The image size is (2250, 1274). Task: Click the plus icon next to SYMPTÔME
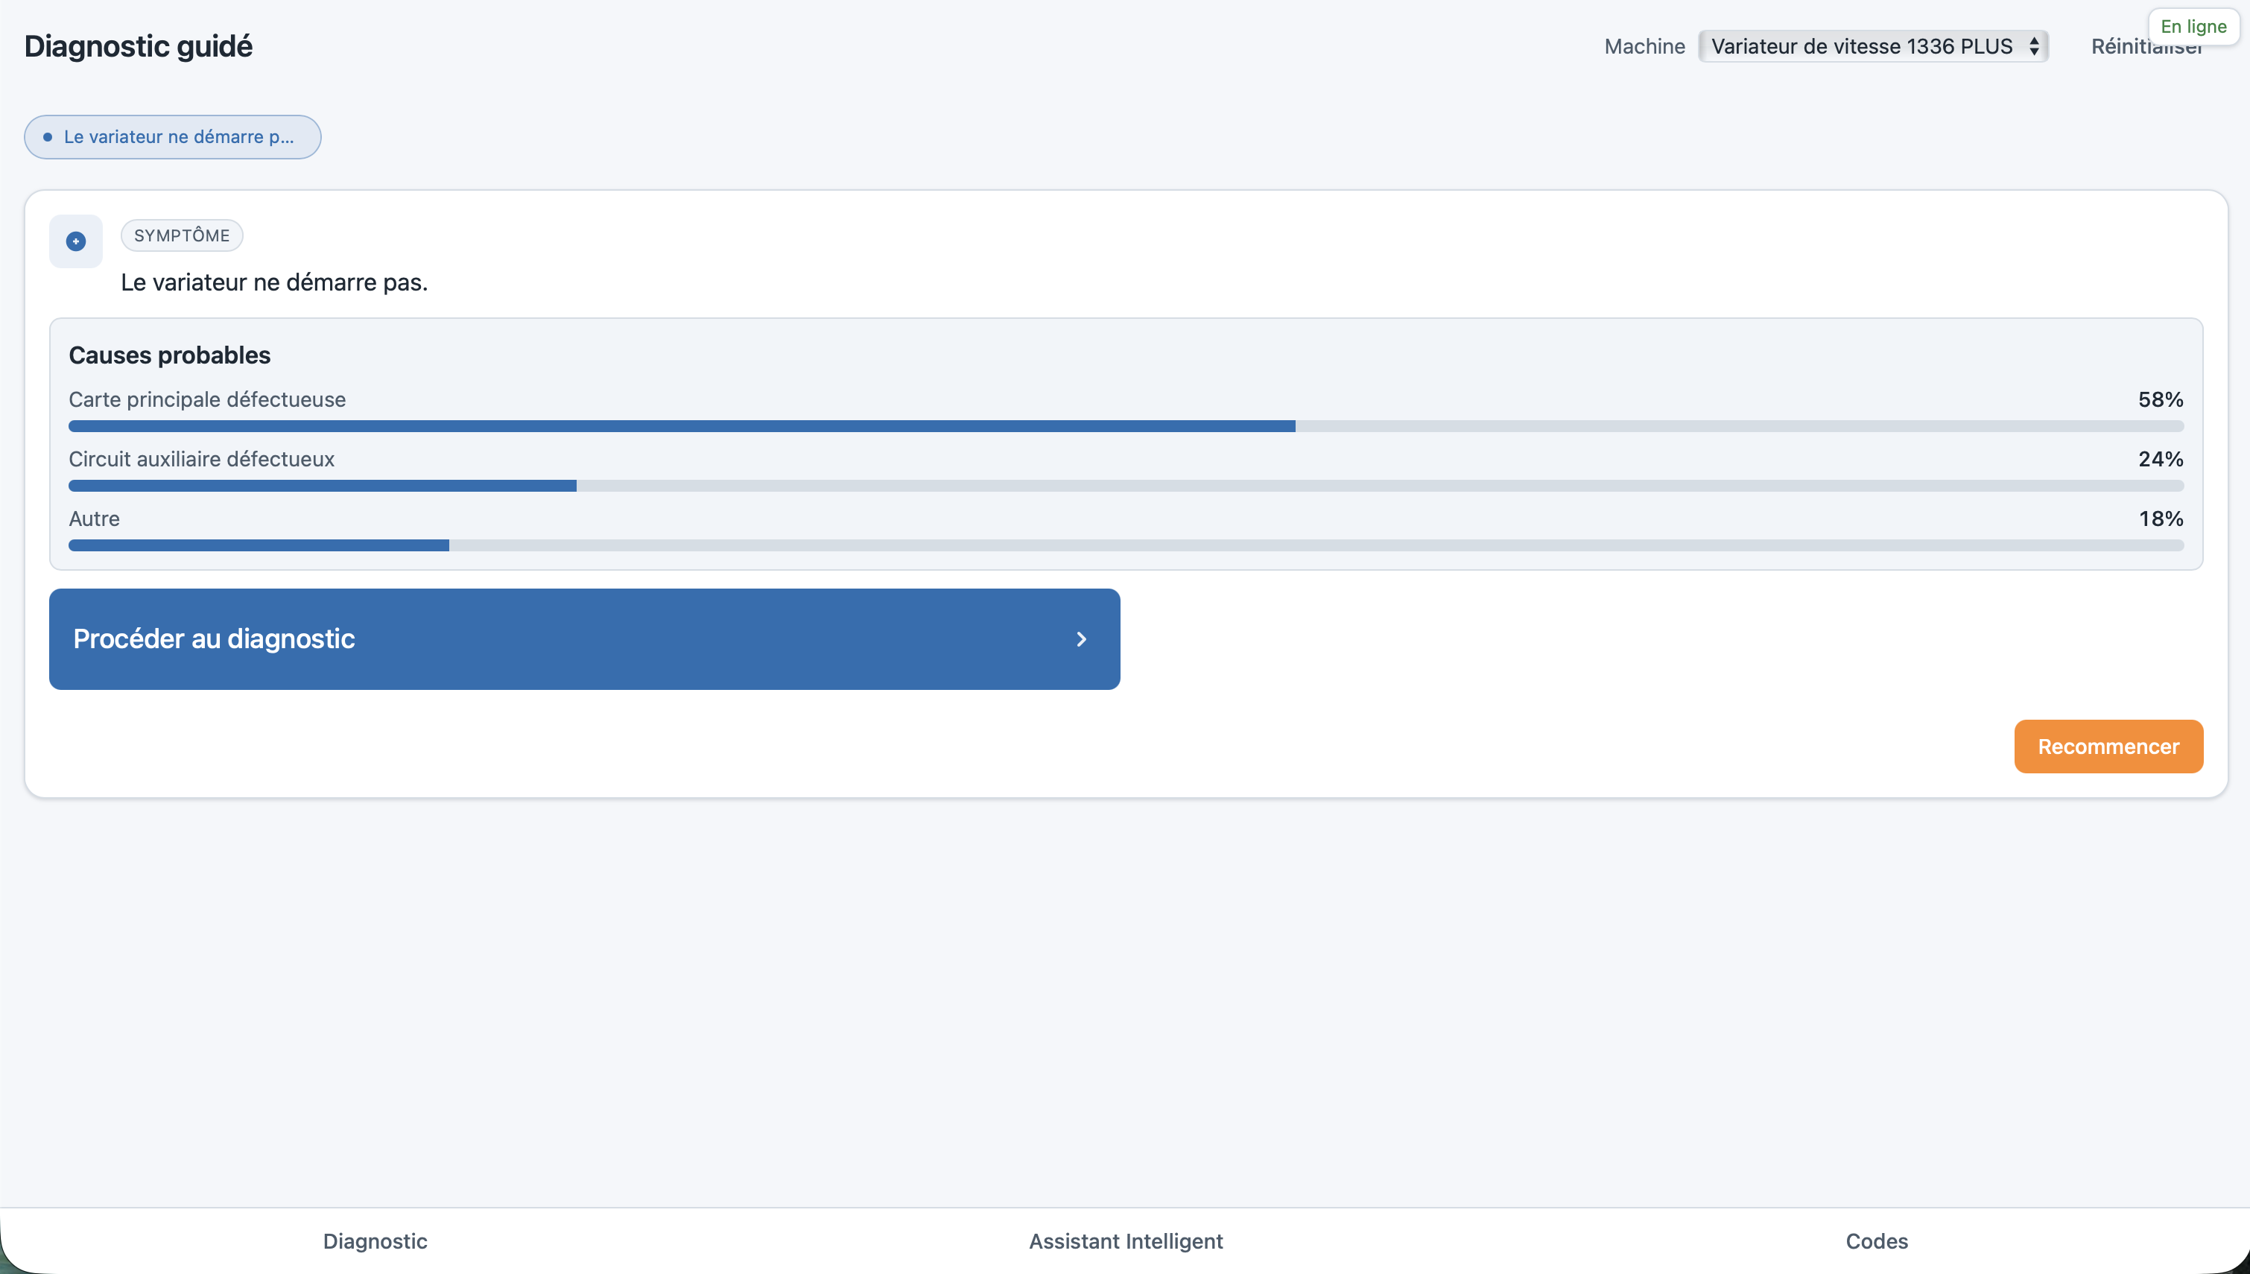tap(75, 241)
